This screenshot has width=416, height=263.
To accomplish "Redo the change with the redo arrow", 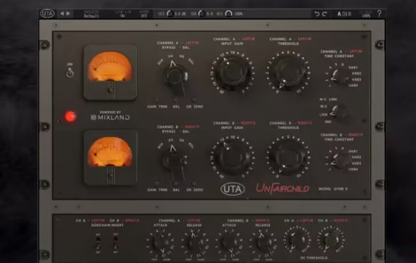I will click(325, 14).
